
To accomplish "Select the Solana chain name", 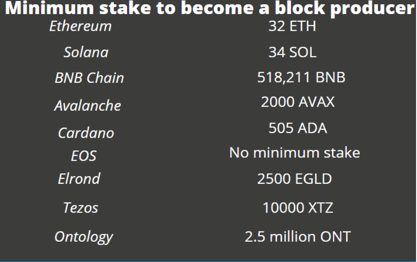I will point(86,52).
